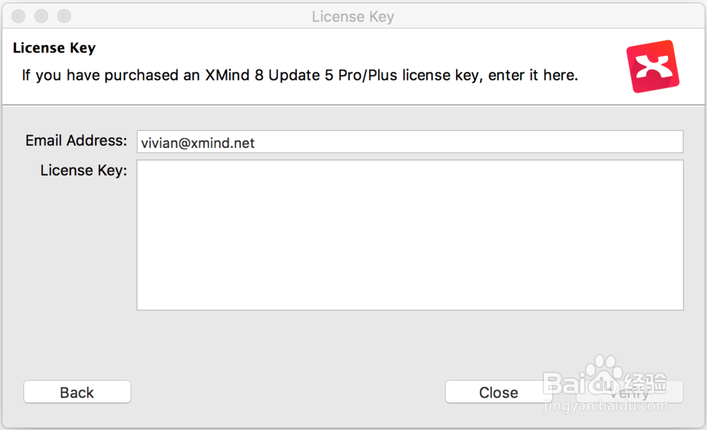Zoom window with third title-bar circle
The image size is (707, 430).
[x=64, y=16]
